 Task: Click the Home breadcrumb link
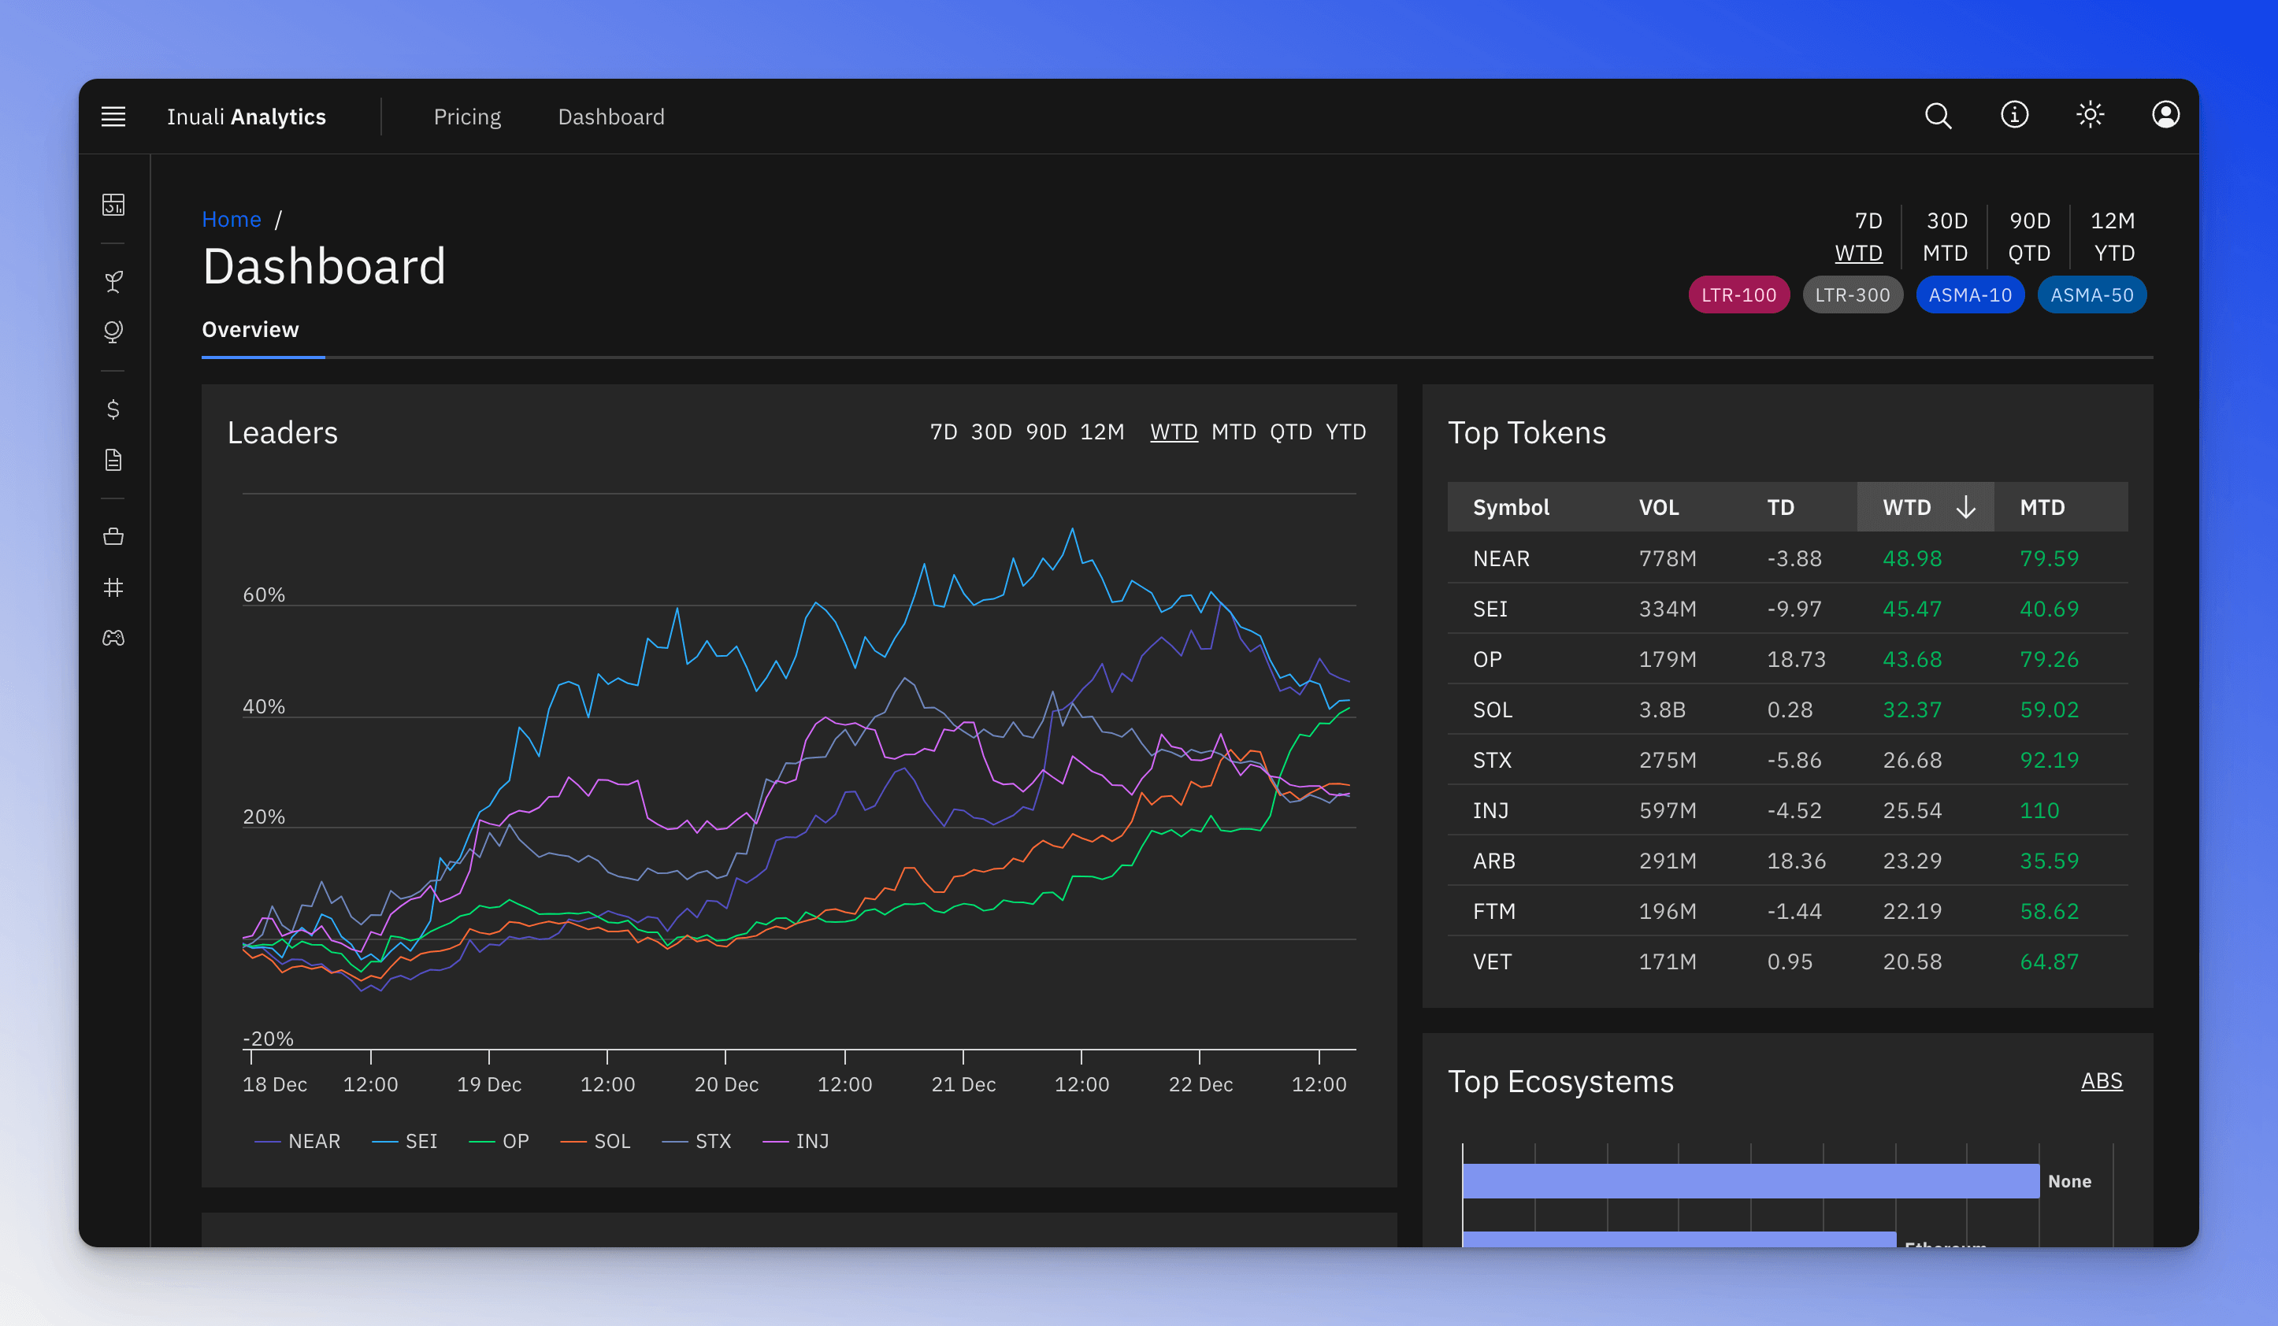coord(232,220)
